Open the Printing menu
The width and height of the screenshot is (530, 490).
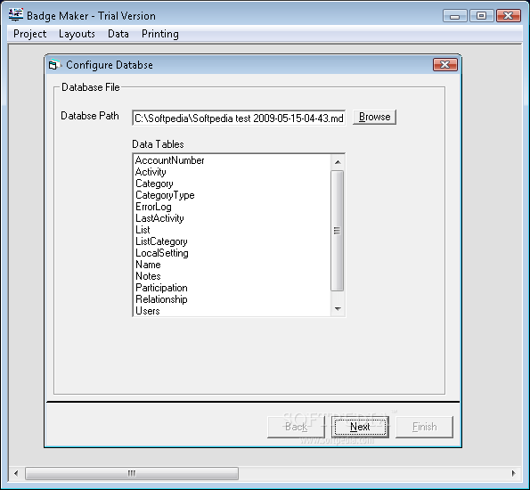coord(159,34)
